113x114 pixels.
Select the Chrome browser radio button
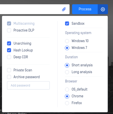67,96
